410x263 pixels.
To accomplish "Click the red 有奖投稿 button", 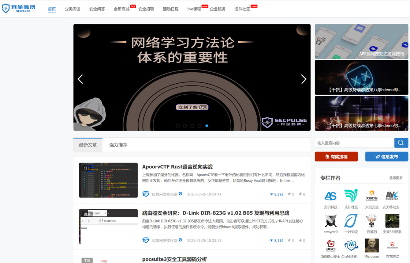I will click(x=336, y=157).
